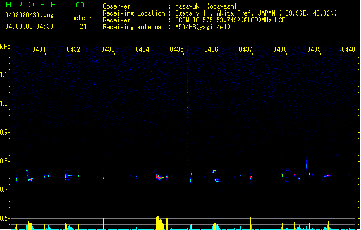Click the 0440 time marker
Image resolution: width=361 pixels, height=230 pixels.
click(x=348, y=49)
